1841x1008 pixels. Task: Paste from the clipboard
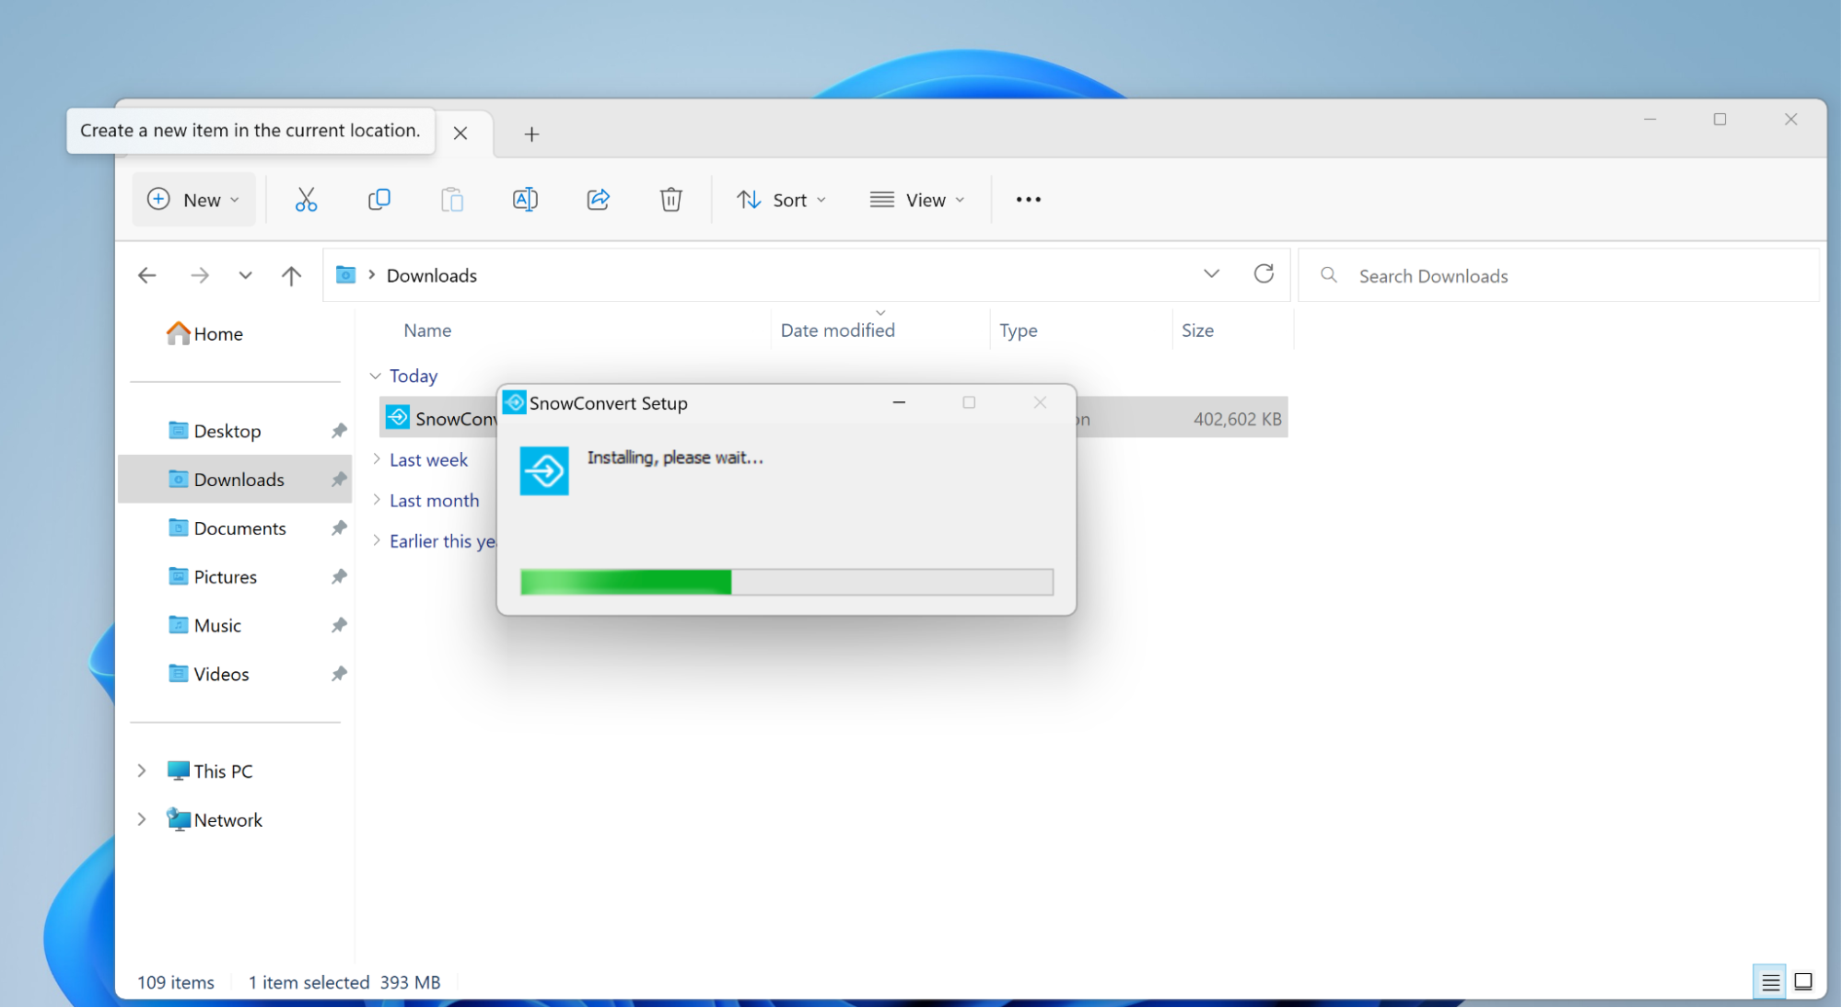pyautogui.click(x=451, y=199)
